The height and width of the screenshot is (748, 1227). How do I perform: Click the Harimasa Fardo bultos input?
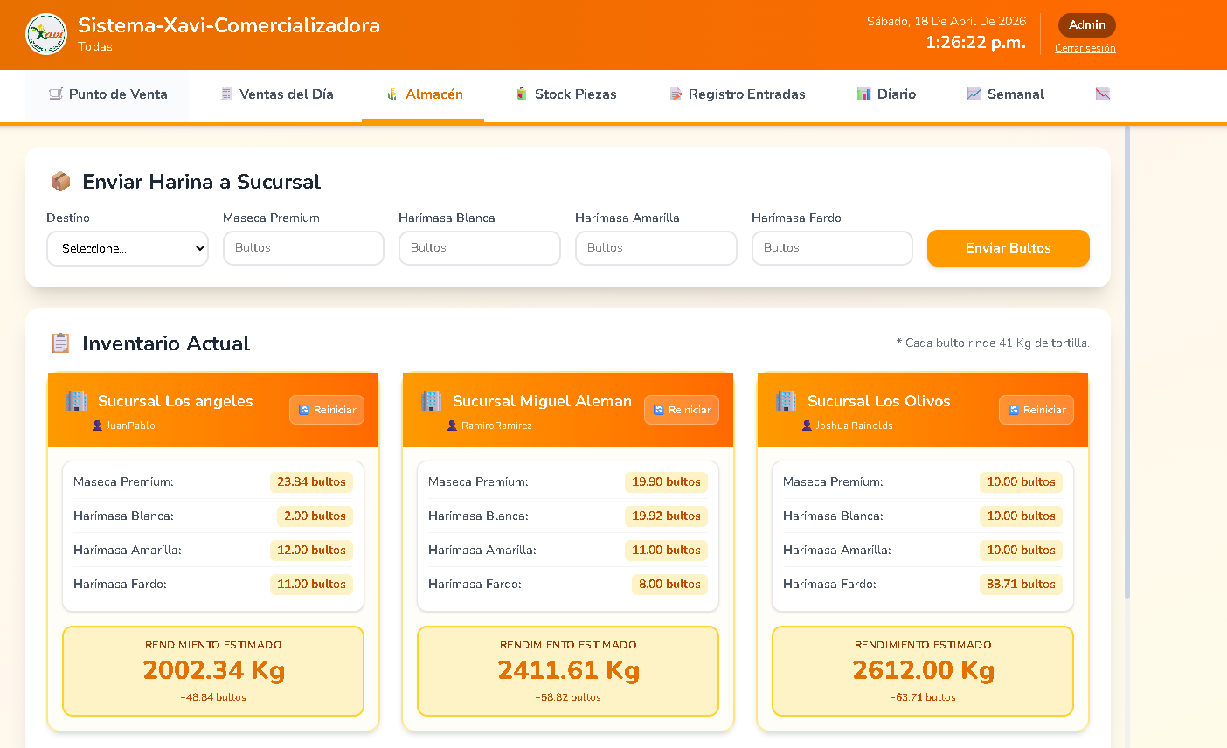tap(832, 248)
